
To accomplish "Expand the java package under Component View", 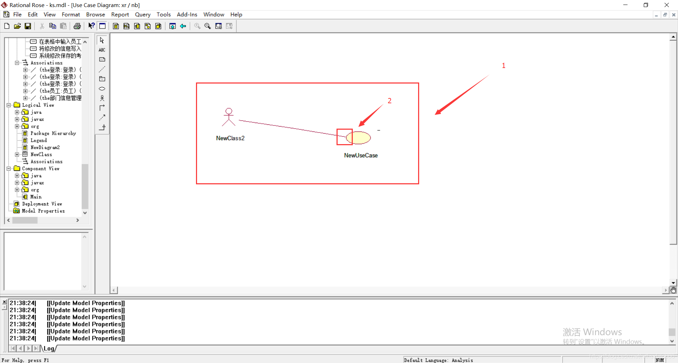I will [x=17, y=176].
